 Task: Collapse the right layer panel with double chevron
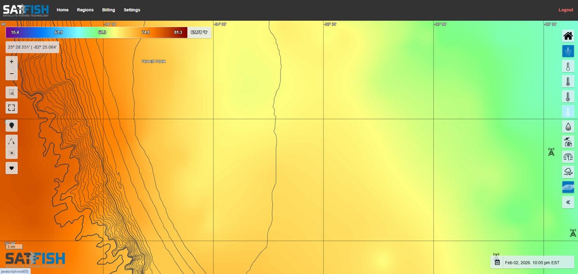pos(568,202)
